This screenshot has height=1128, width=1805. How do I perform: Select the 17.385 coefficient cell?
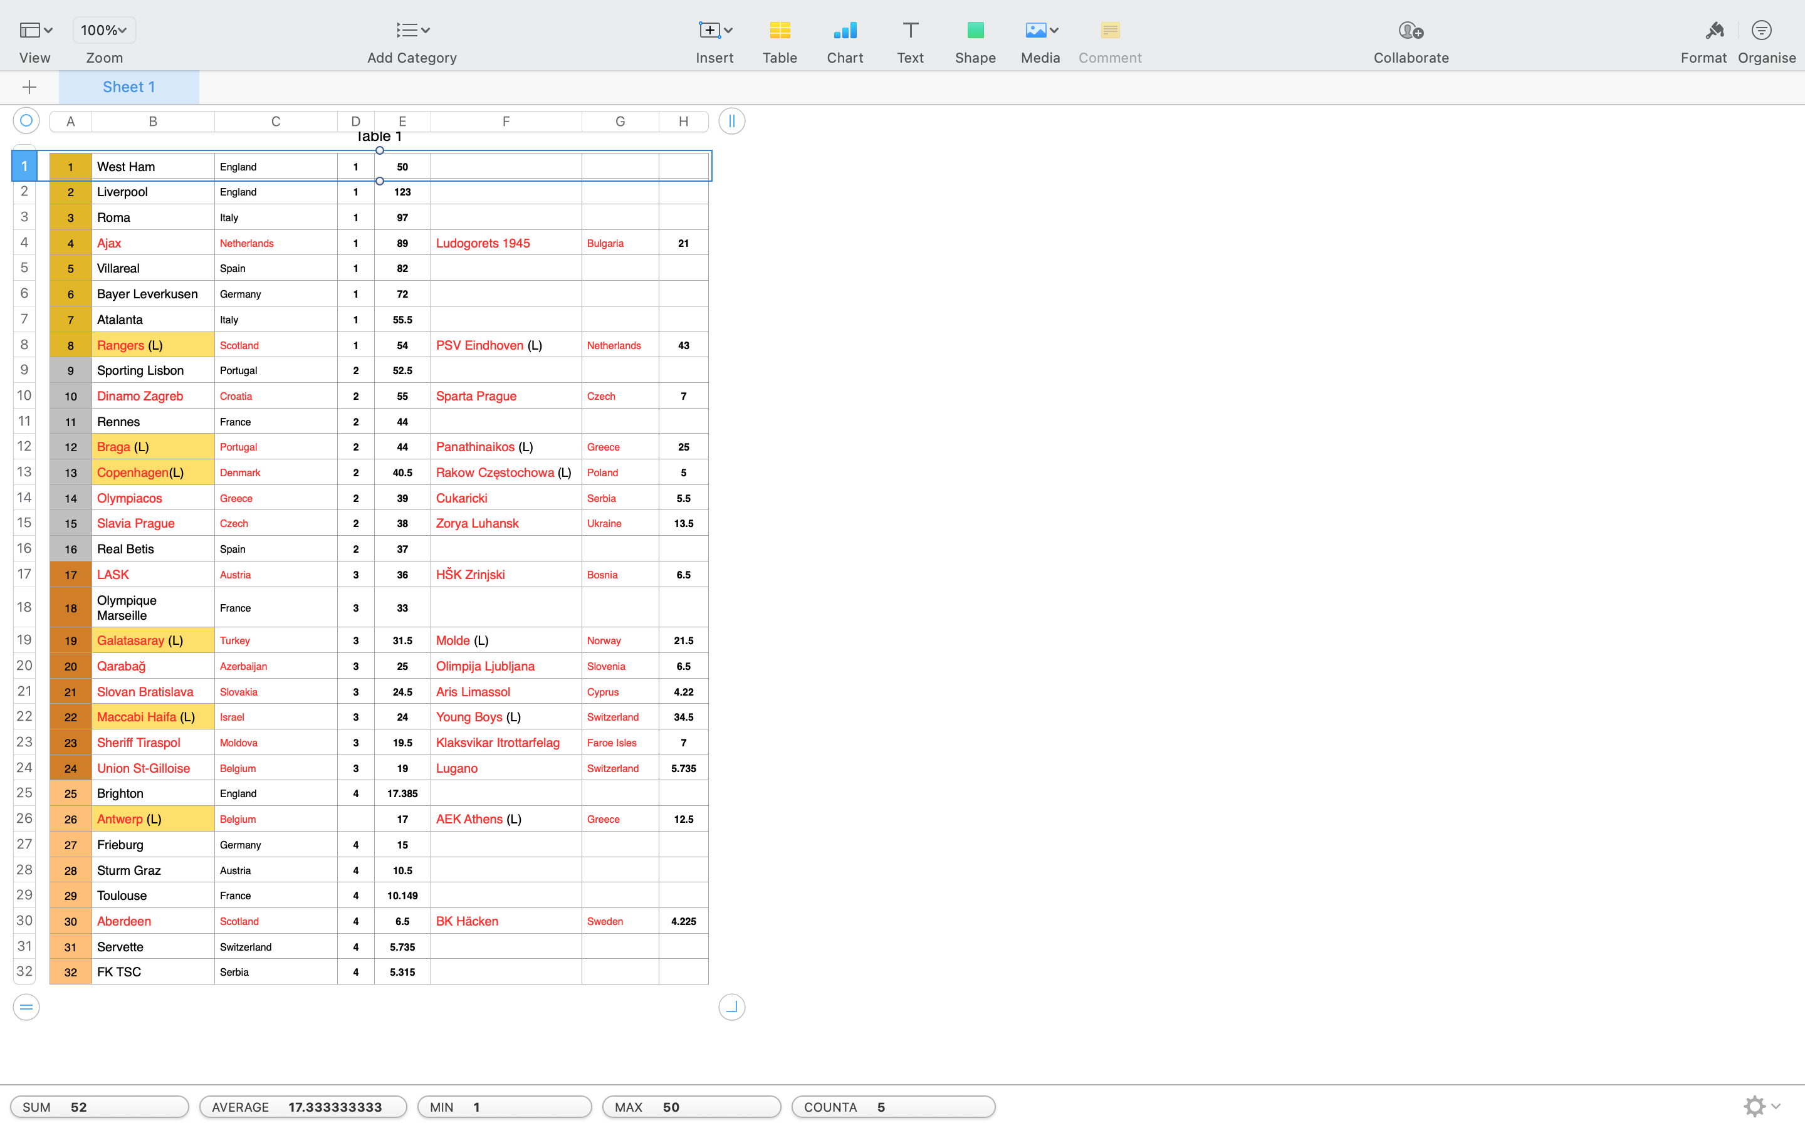pos(402,793)
